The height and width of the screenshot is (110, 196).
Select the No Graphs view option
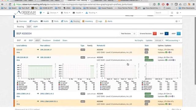point(139,40)
